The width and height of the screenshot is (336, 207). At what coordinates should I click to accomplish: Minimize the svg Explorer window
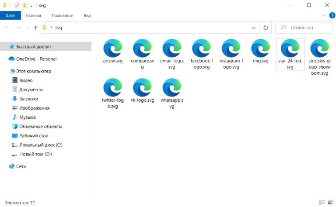click(291, 5)
